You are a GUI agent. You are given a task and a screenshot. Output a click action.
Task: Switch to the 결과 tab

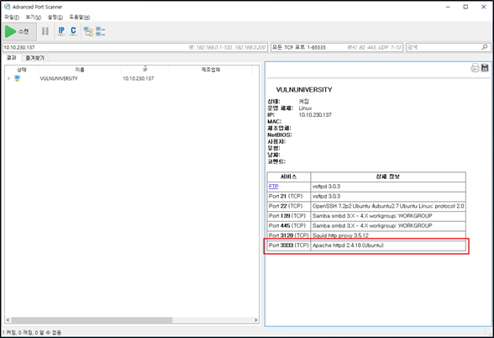pos(12,58)
